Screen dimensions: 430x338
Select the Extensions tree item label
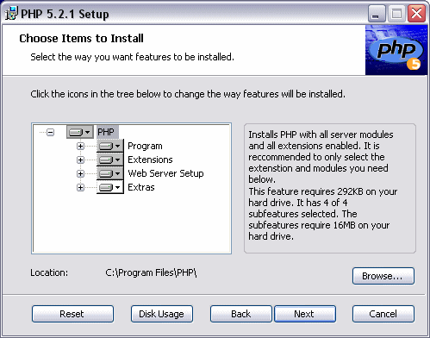(x=150, y=160)
